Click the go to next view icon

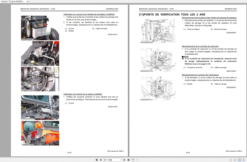(x=137, y=160)
